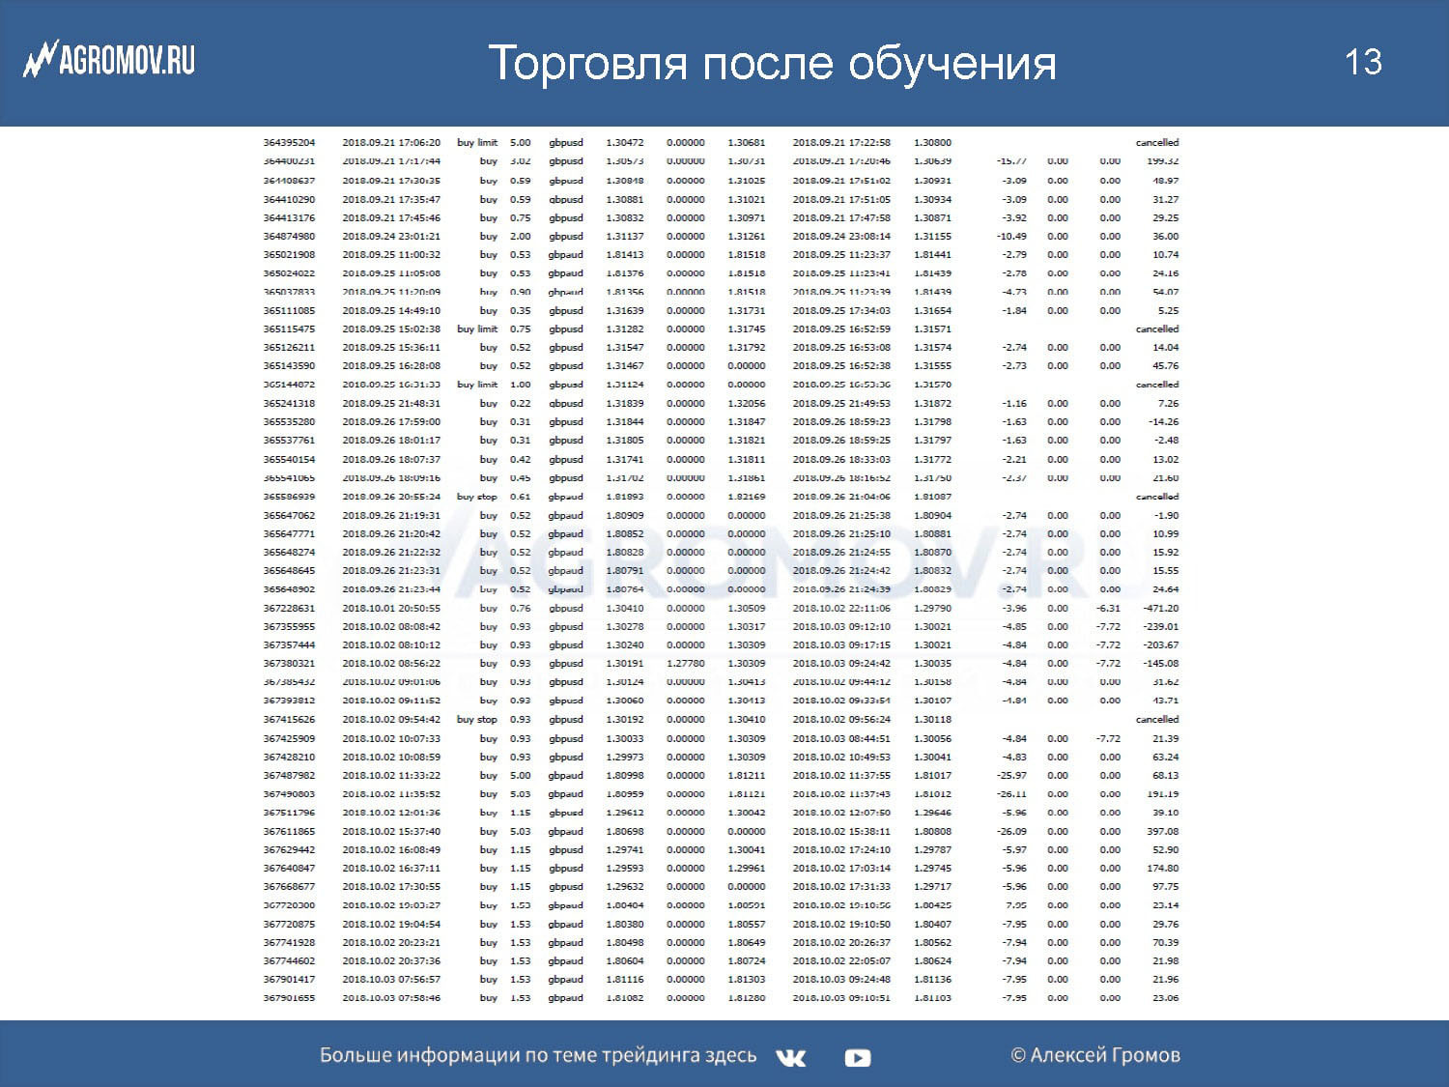
Task: Open the YouTube icon in footer
Action: click(857, 1058)
